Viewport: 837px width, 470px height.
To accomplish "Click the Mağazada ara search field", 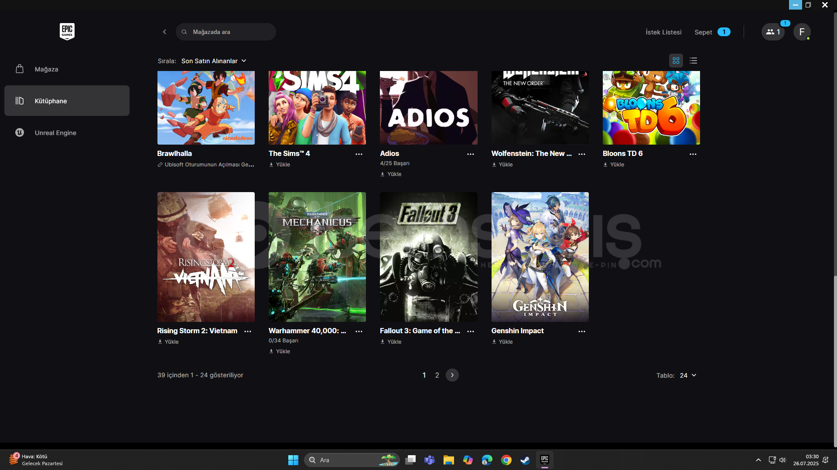I will coord(226,32).
